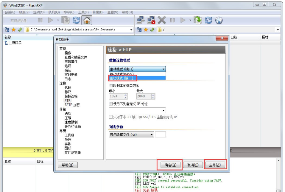Click the list parameter text box

[x=160, y=134]
